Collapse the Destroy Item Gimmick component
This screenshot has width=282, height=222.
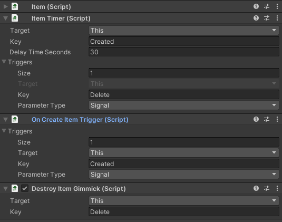pyautogui.click(x=6, y=189)
